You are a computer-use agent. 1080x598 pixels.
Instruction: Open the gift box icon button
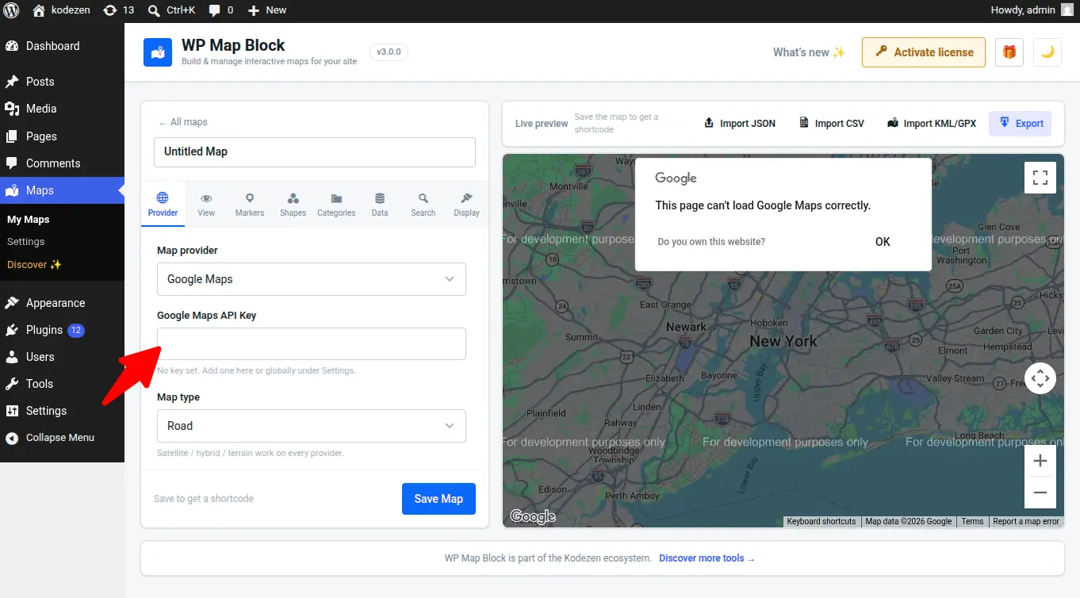tap(1009, 52)
